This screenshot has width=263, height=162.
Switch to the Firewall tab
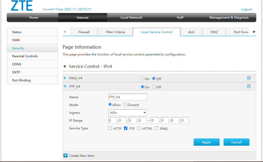84,32
